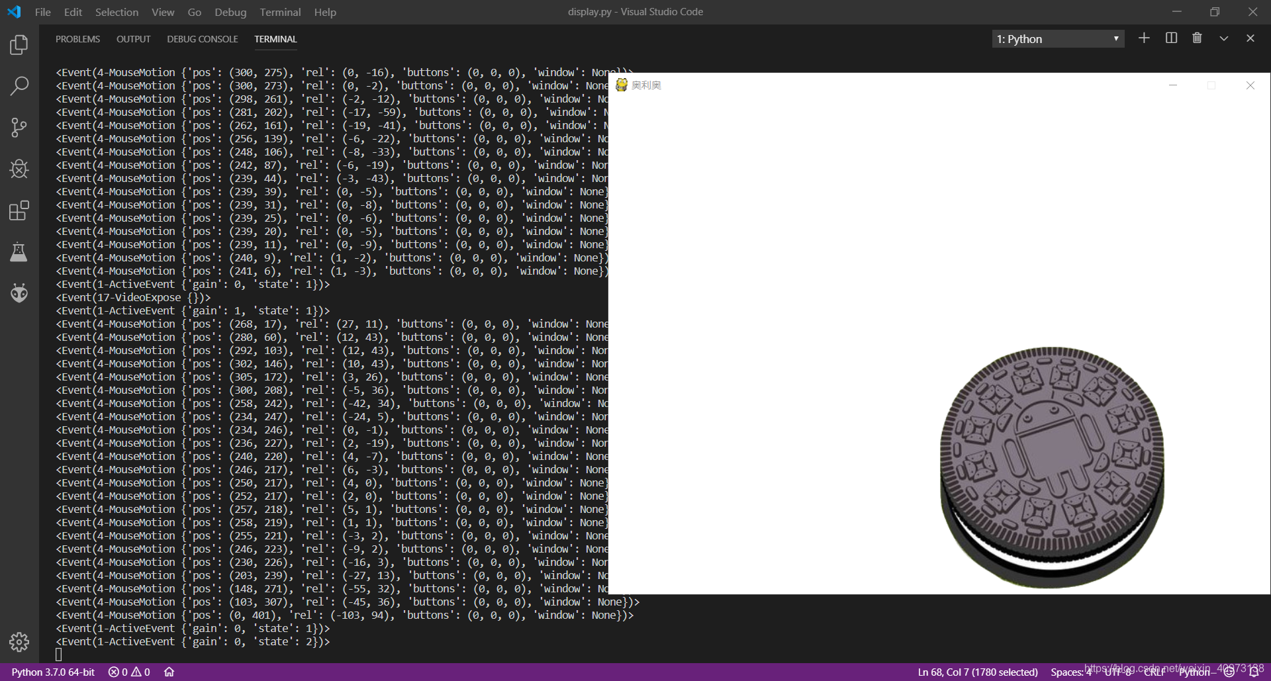Open the View menu

163,12
